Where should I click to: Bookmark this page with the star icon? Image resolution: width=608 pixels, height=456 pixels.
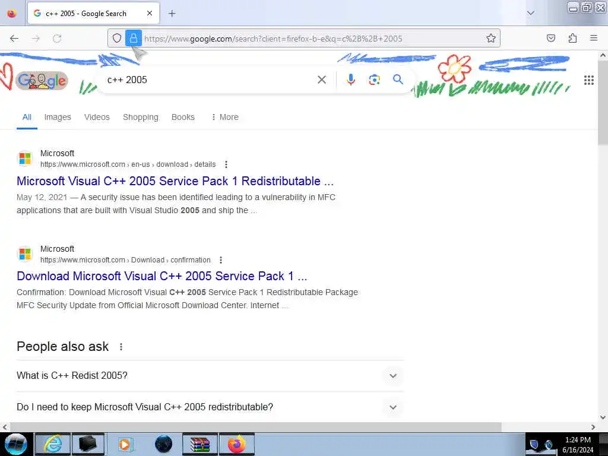click(x=491, y=38)
